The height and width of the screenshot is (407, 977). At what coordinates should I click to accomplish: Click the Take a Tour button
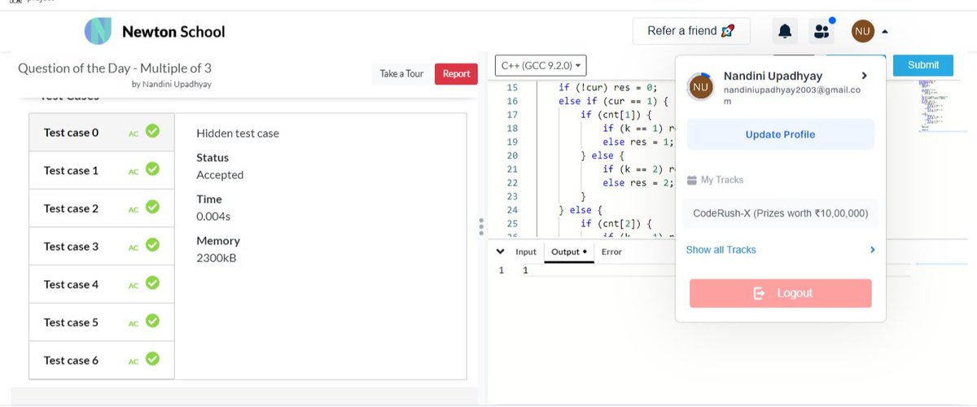tap(401, 74)
